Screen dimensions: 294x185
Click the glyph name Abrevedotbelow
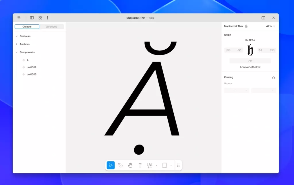pyautogui.click(x=250, y=67)
